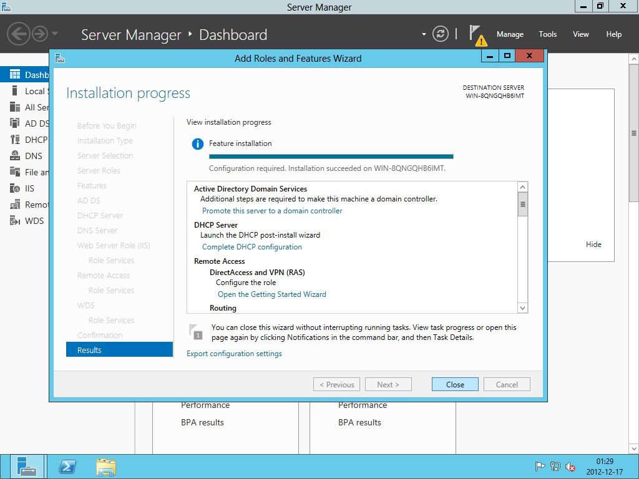Click Export configuration settings link
639x479 pixels.
tap(235, 354)
